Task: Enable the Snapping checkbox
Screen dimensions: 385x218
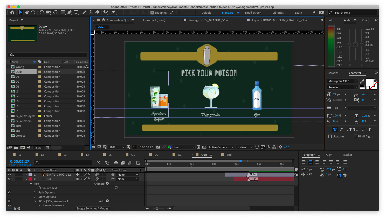Action: [152, 12]
